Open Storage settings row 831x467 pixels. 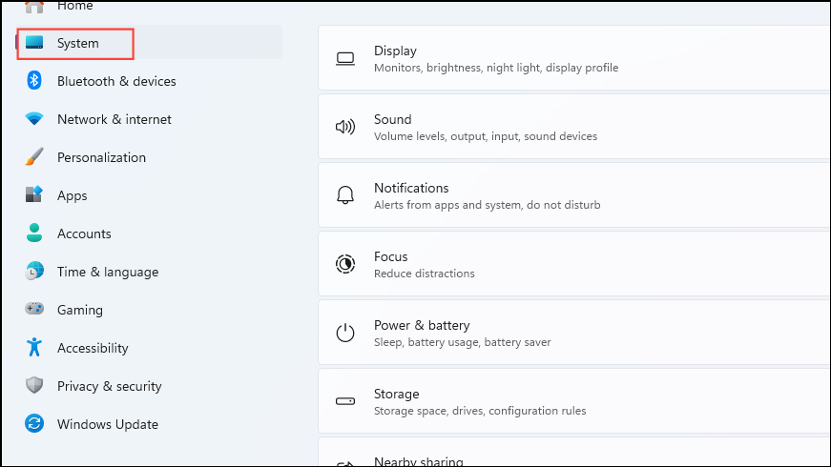pyautogui.click(x=572, y=401)
